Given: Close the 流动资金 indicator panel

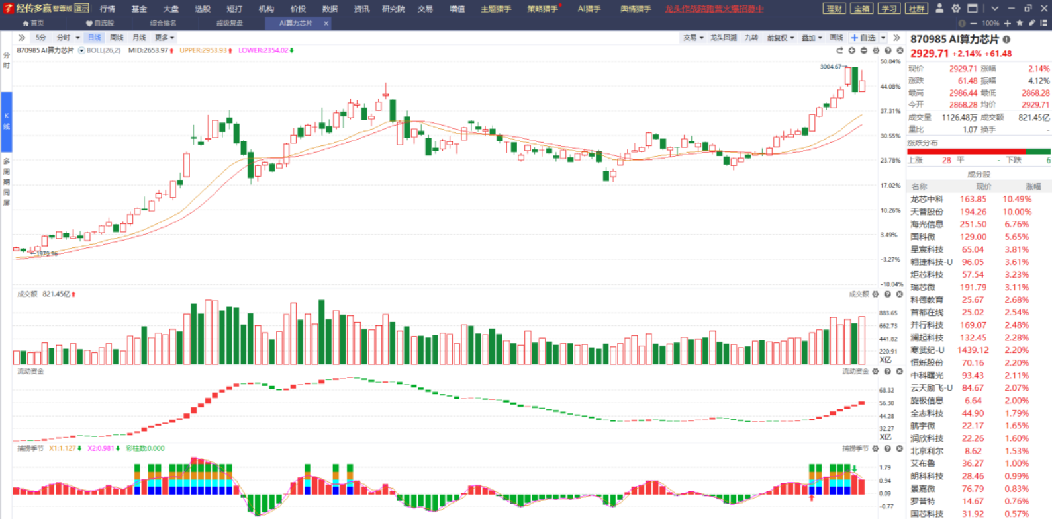Looking at the screenshot, I should [900, 372].
